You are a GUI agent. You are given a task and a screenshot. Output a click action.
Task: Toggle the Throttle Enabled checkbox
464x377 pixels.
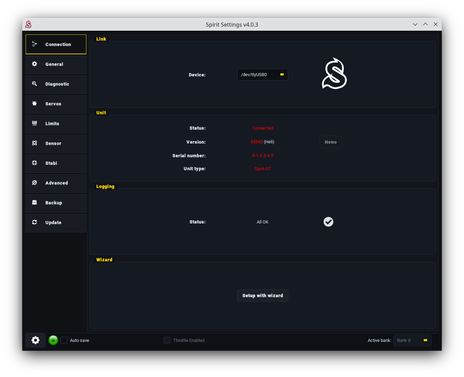(x=167, y=340)
